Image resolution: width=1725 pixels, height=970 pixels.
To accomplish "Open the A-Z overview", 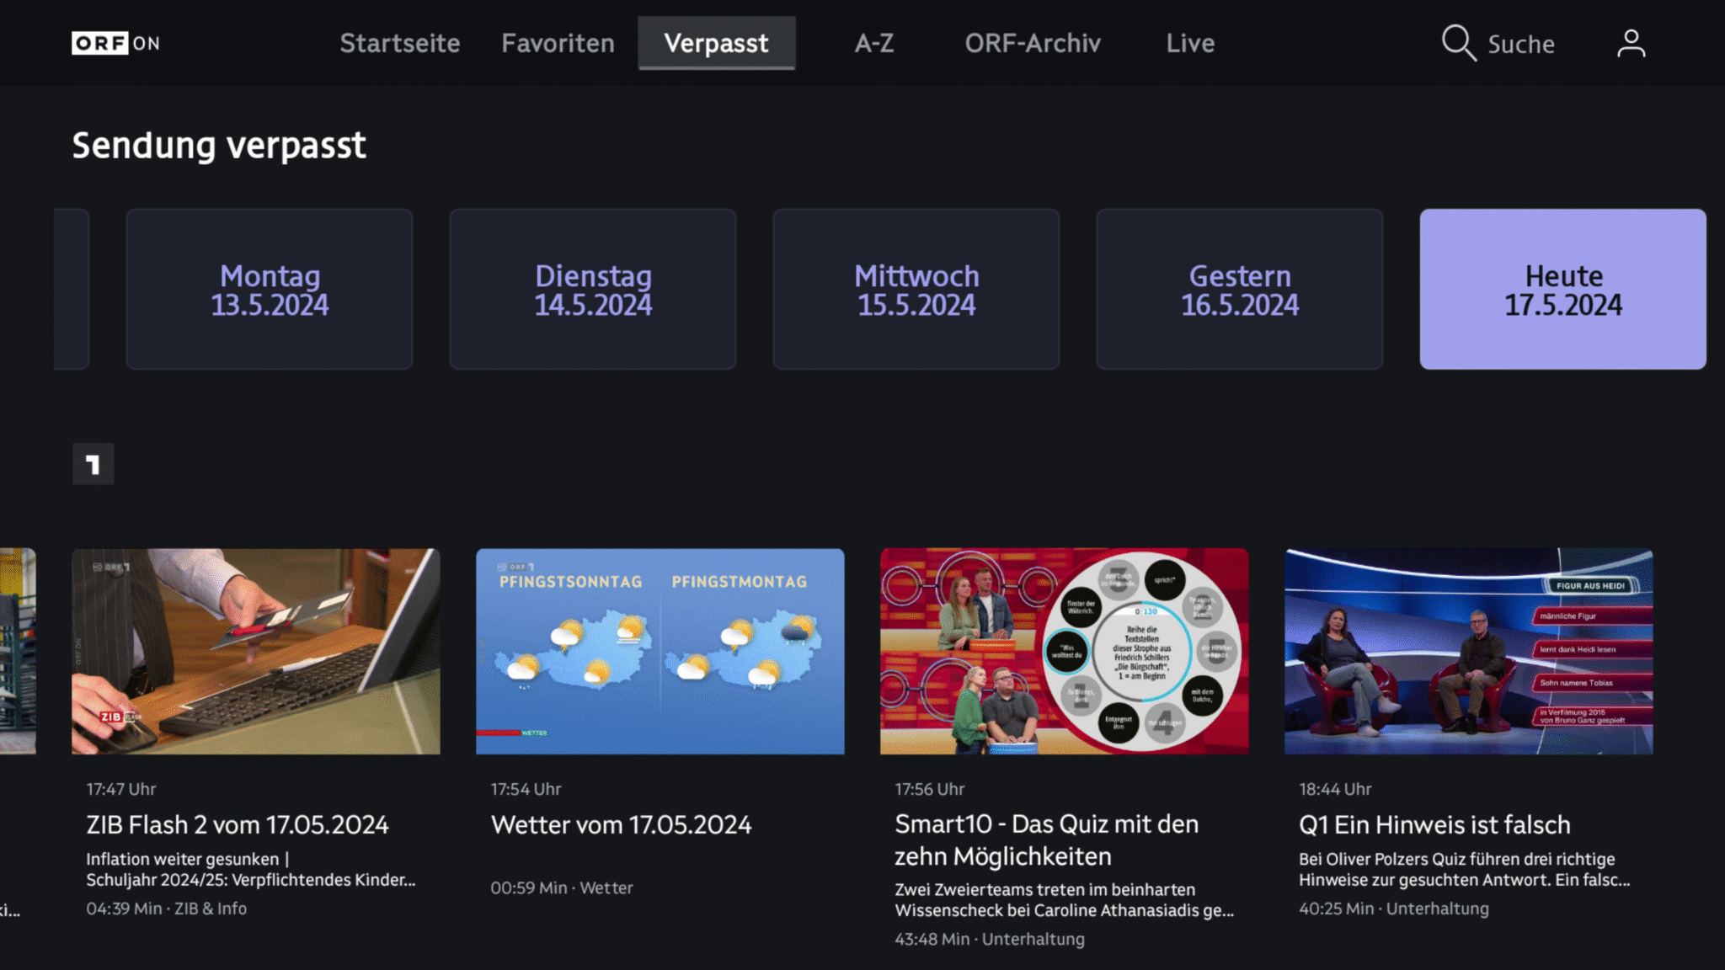I will 874,43.
